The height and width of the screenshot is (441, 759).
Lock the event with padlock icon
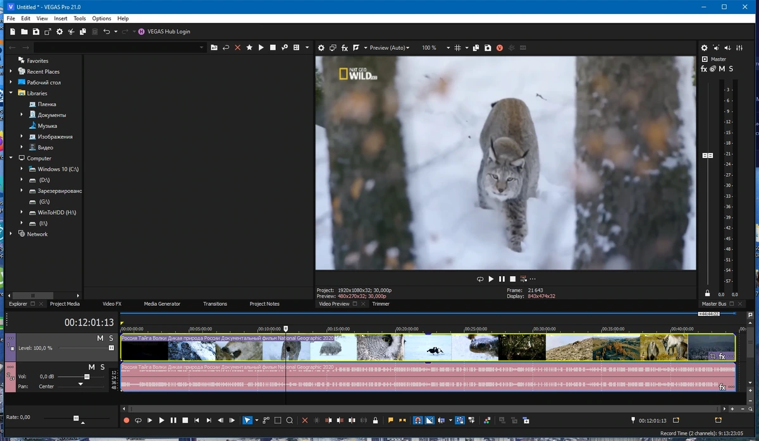tap(375, 420)
